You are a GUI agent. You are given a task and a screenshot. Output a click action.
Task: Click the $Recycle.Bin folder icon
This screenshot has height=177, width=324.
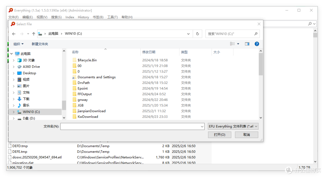(74, 60)
